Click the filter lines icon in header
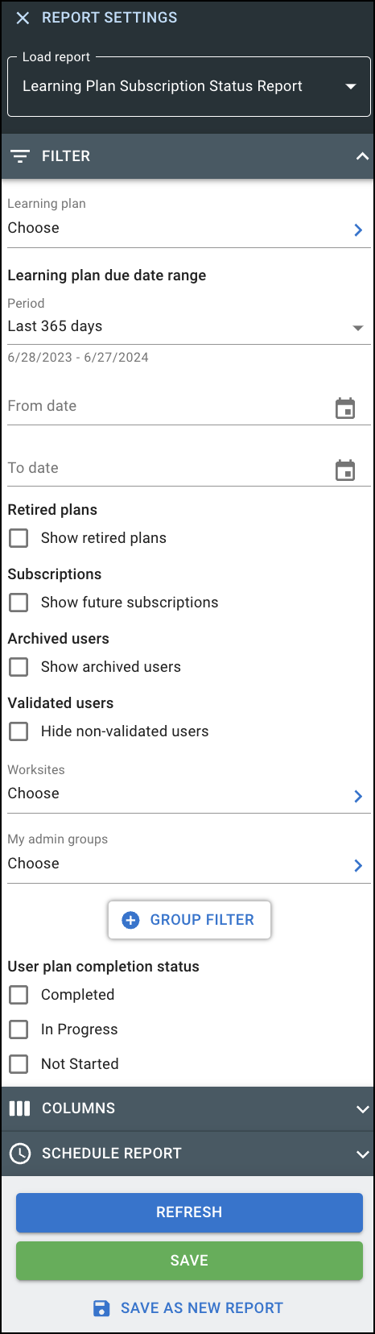Image resolution: width=375 pixels, height=1334 pixels. point(20,156)
